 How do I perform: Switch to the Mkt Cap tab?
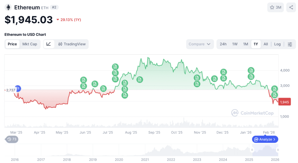[x=30, y=44]
